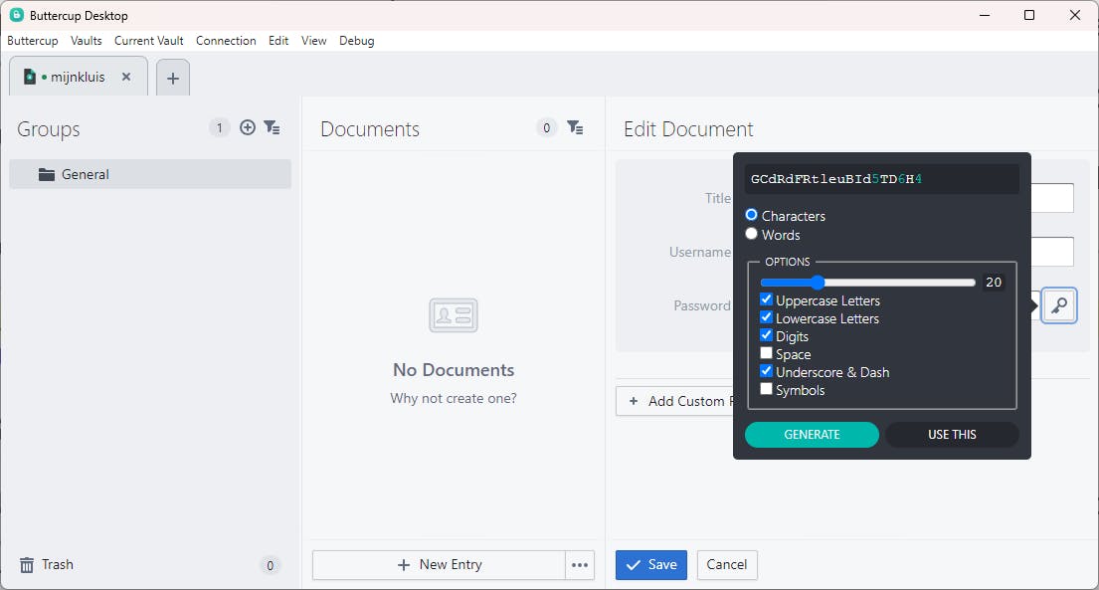Open the Edit menu
1099x590 pixels.
point(278,41)
